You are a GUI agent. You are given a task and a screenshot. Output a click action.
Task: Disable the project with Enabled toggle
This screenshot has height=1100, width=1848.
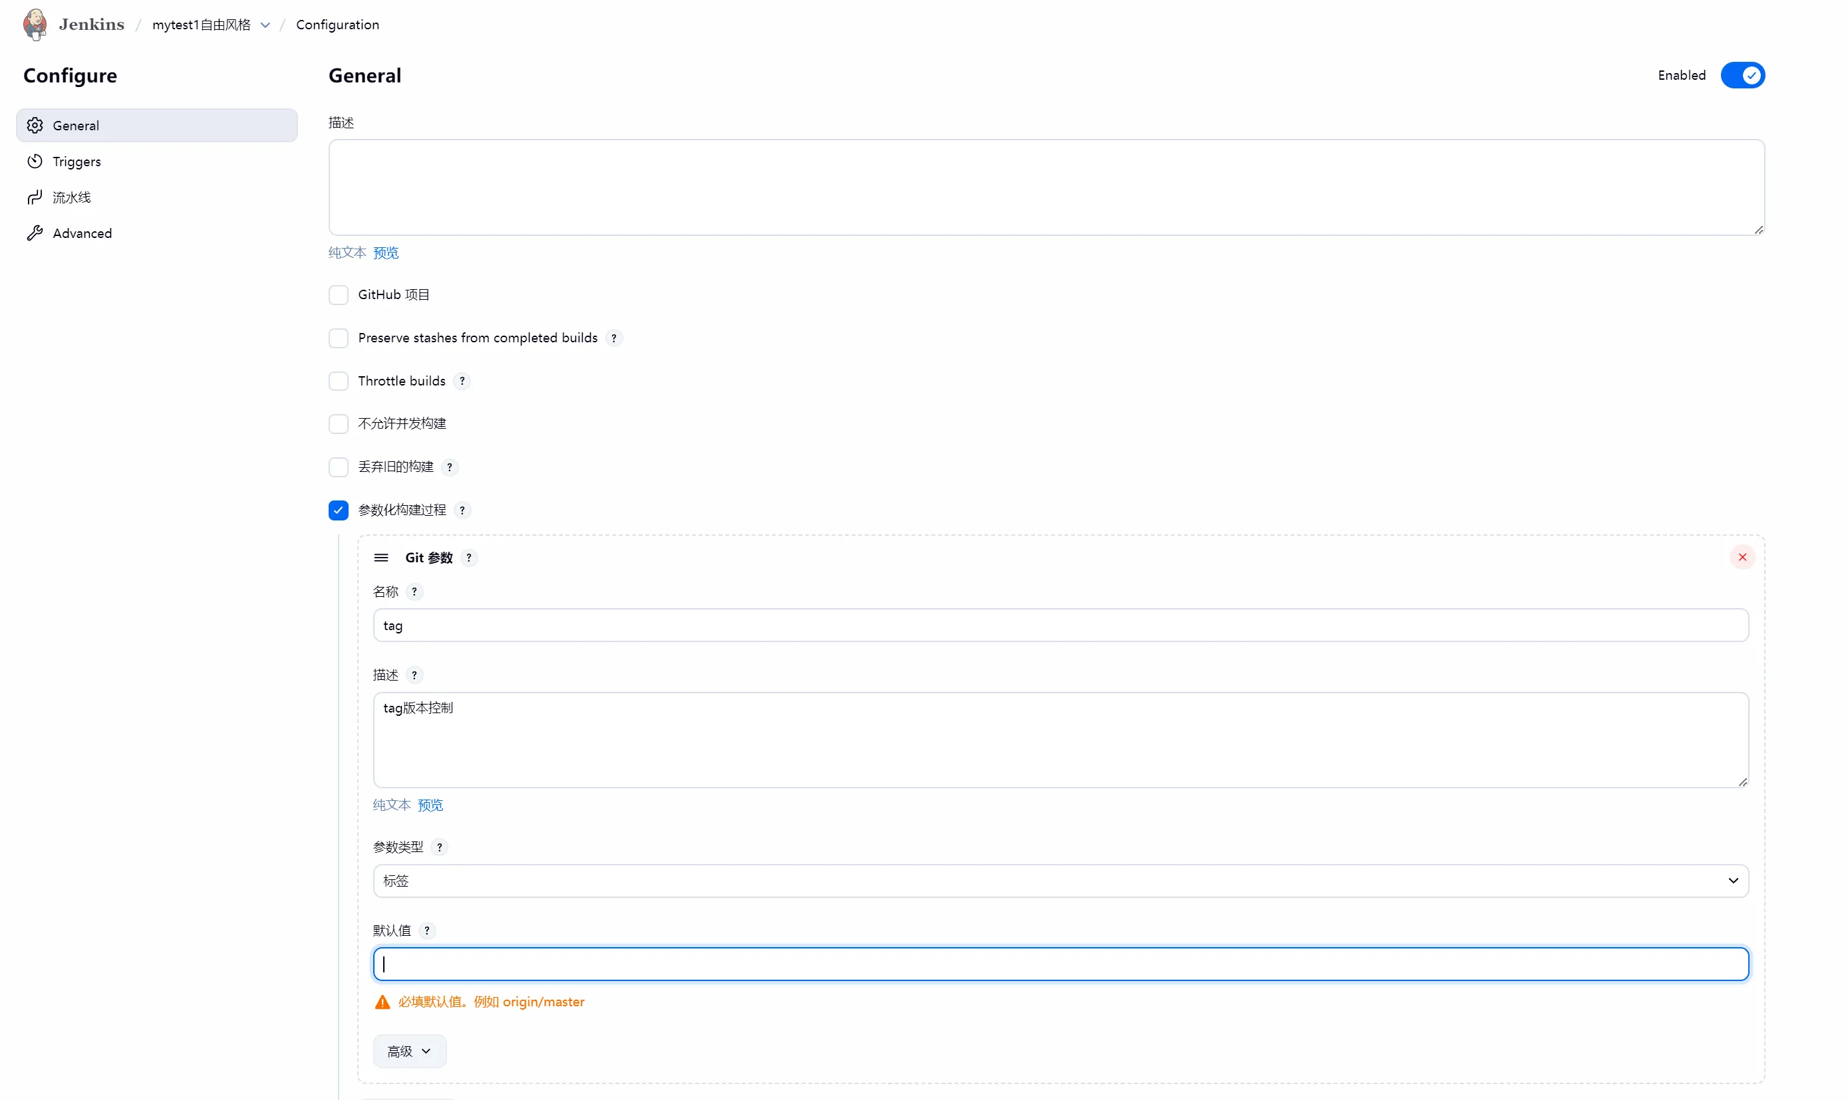[1742, 76]
